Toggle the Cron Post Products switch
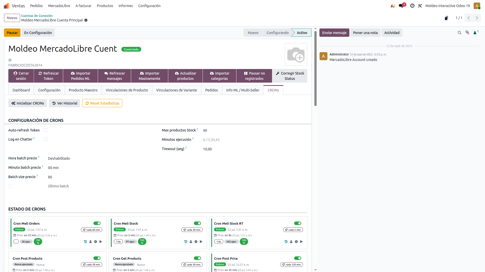 click(x=97, y=258)
